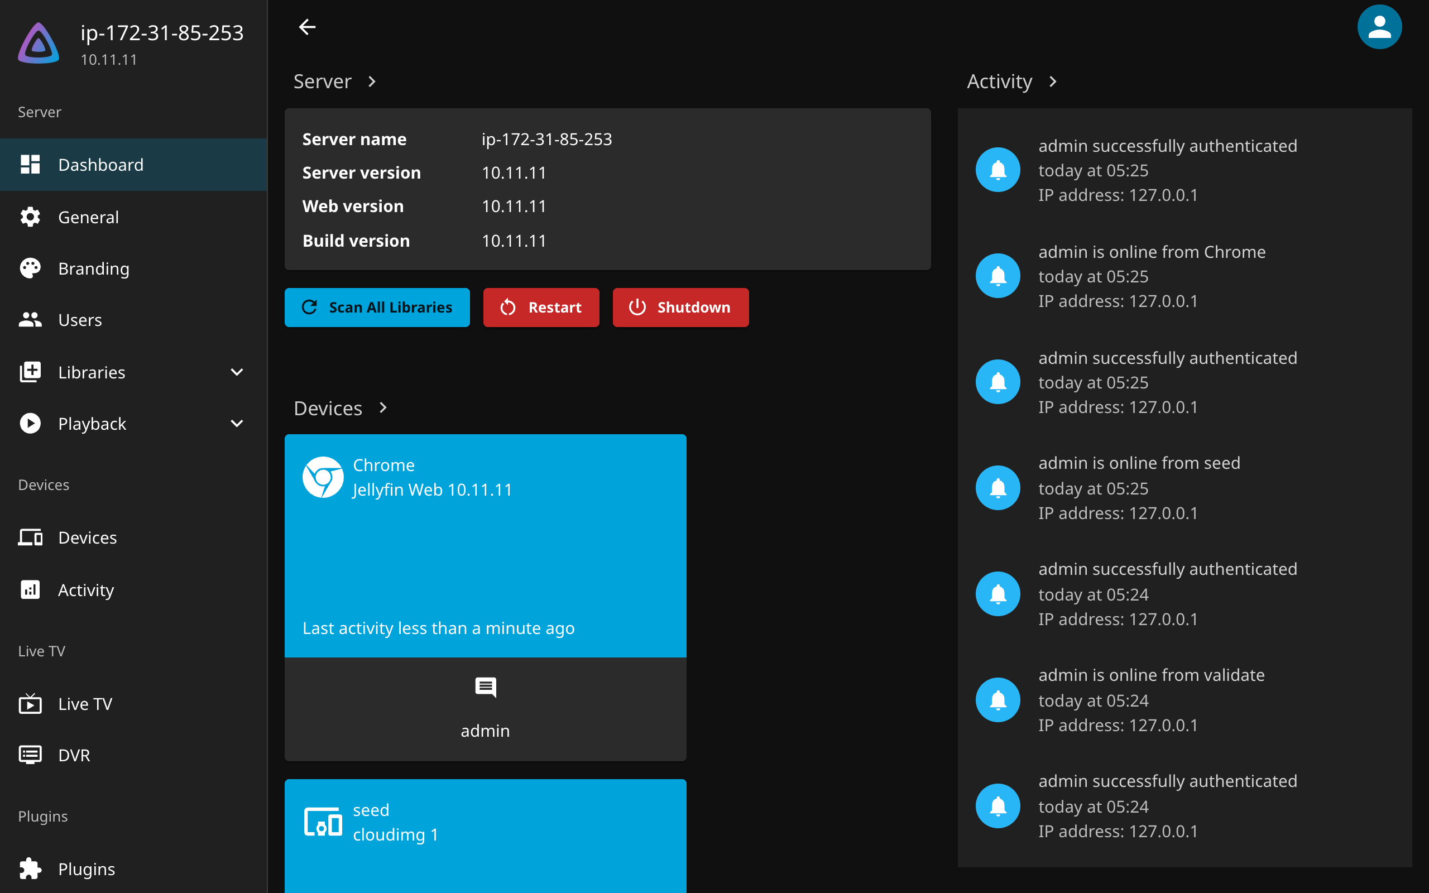Click the Devices icon in the sidebar

pos(30,537)
